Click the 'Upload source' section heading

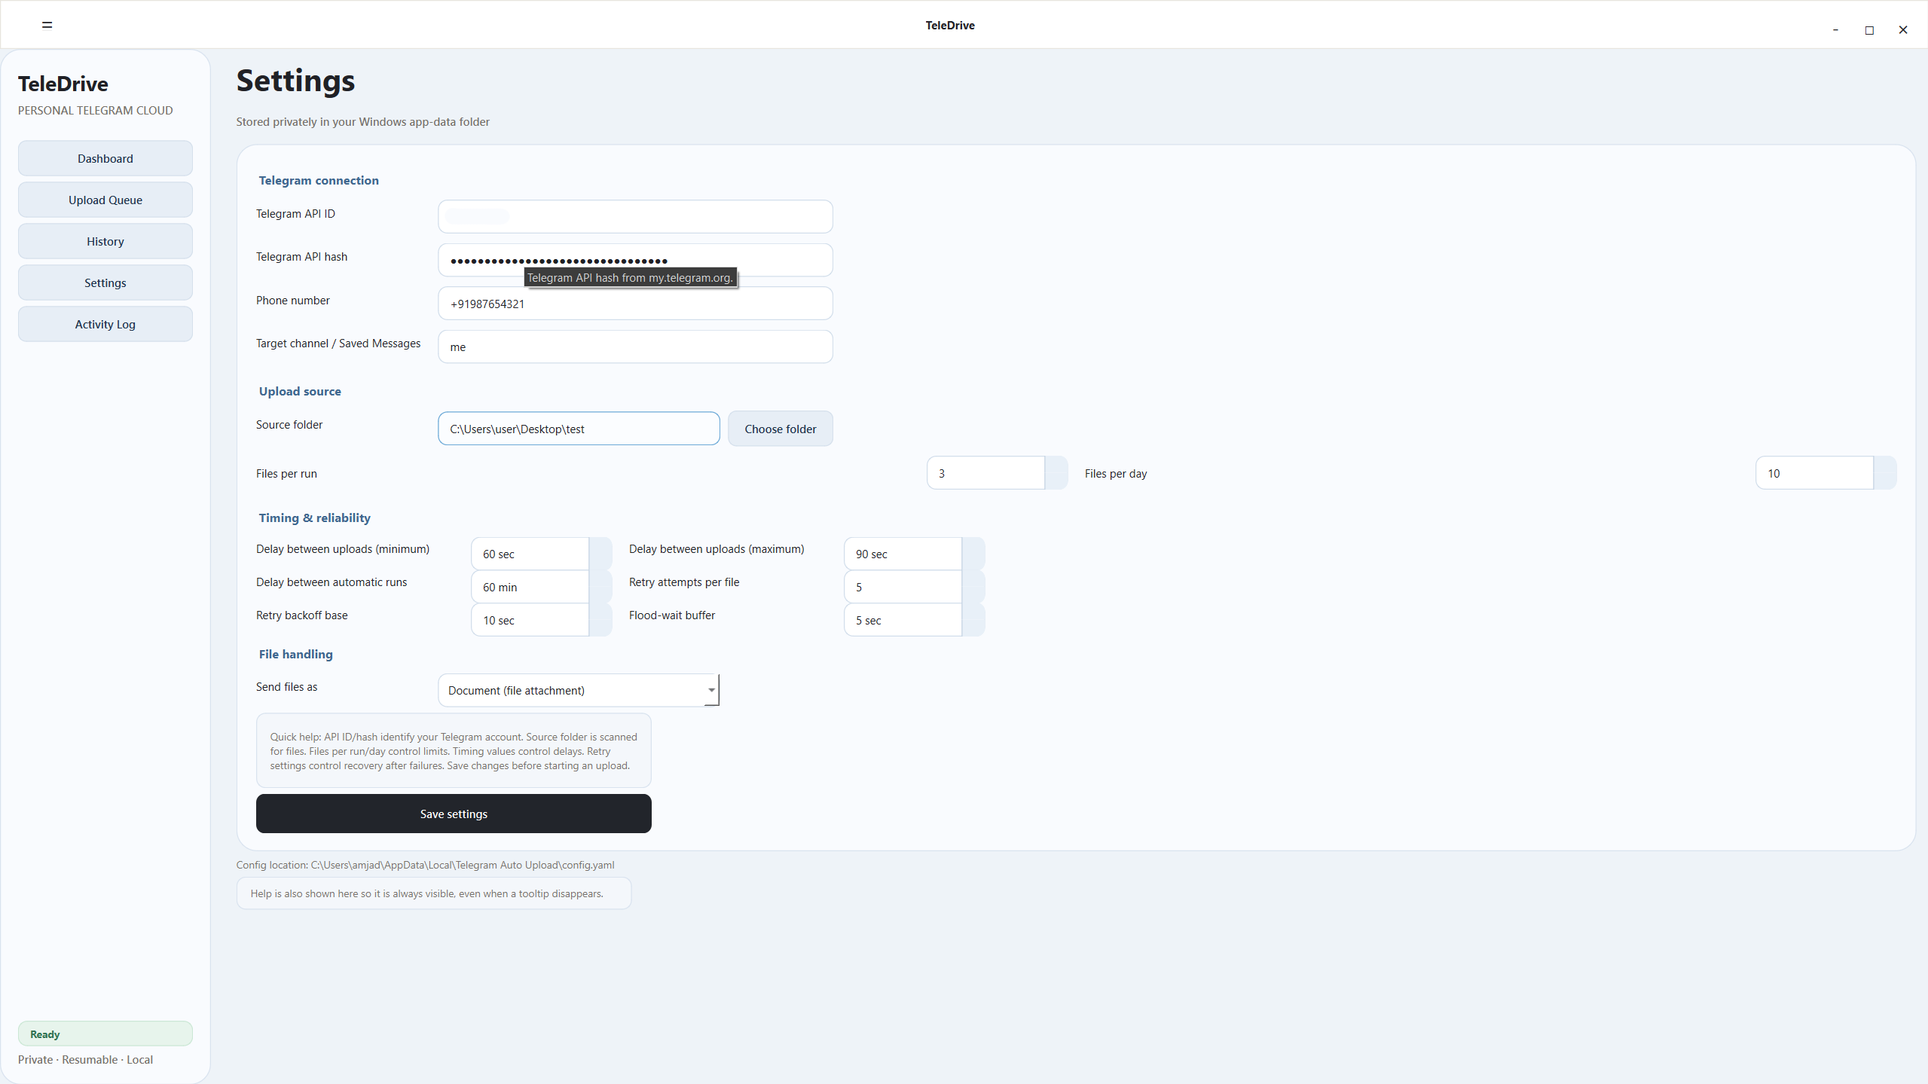click(300, 391)
